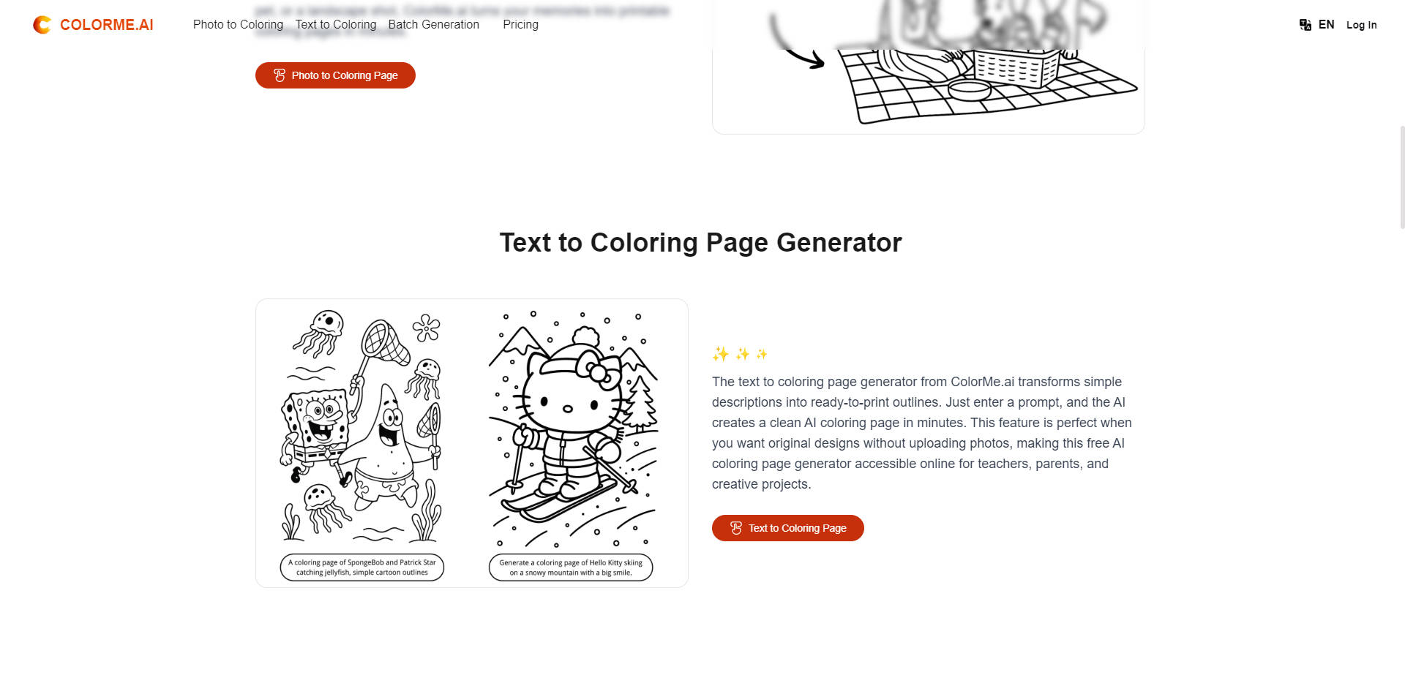Open Photo to Coloring from the navigation
The height and width of the screenshot is (689, 1405).
(x=237, y=24)
